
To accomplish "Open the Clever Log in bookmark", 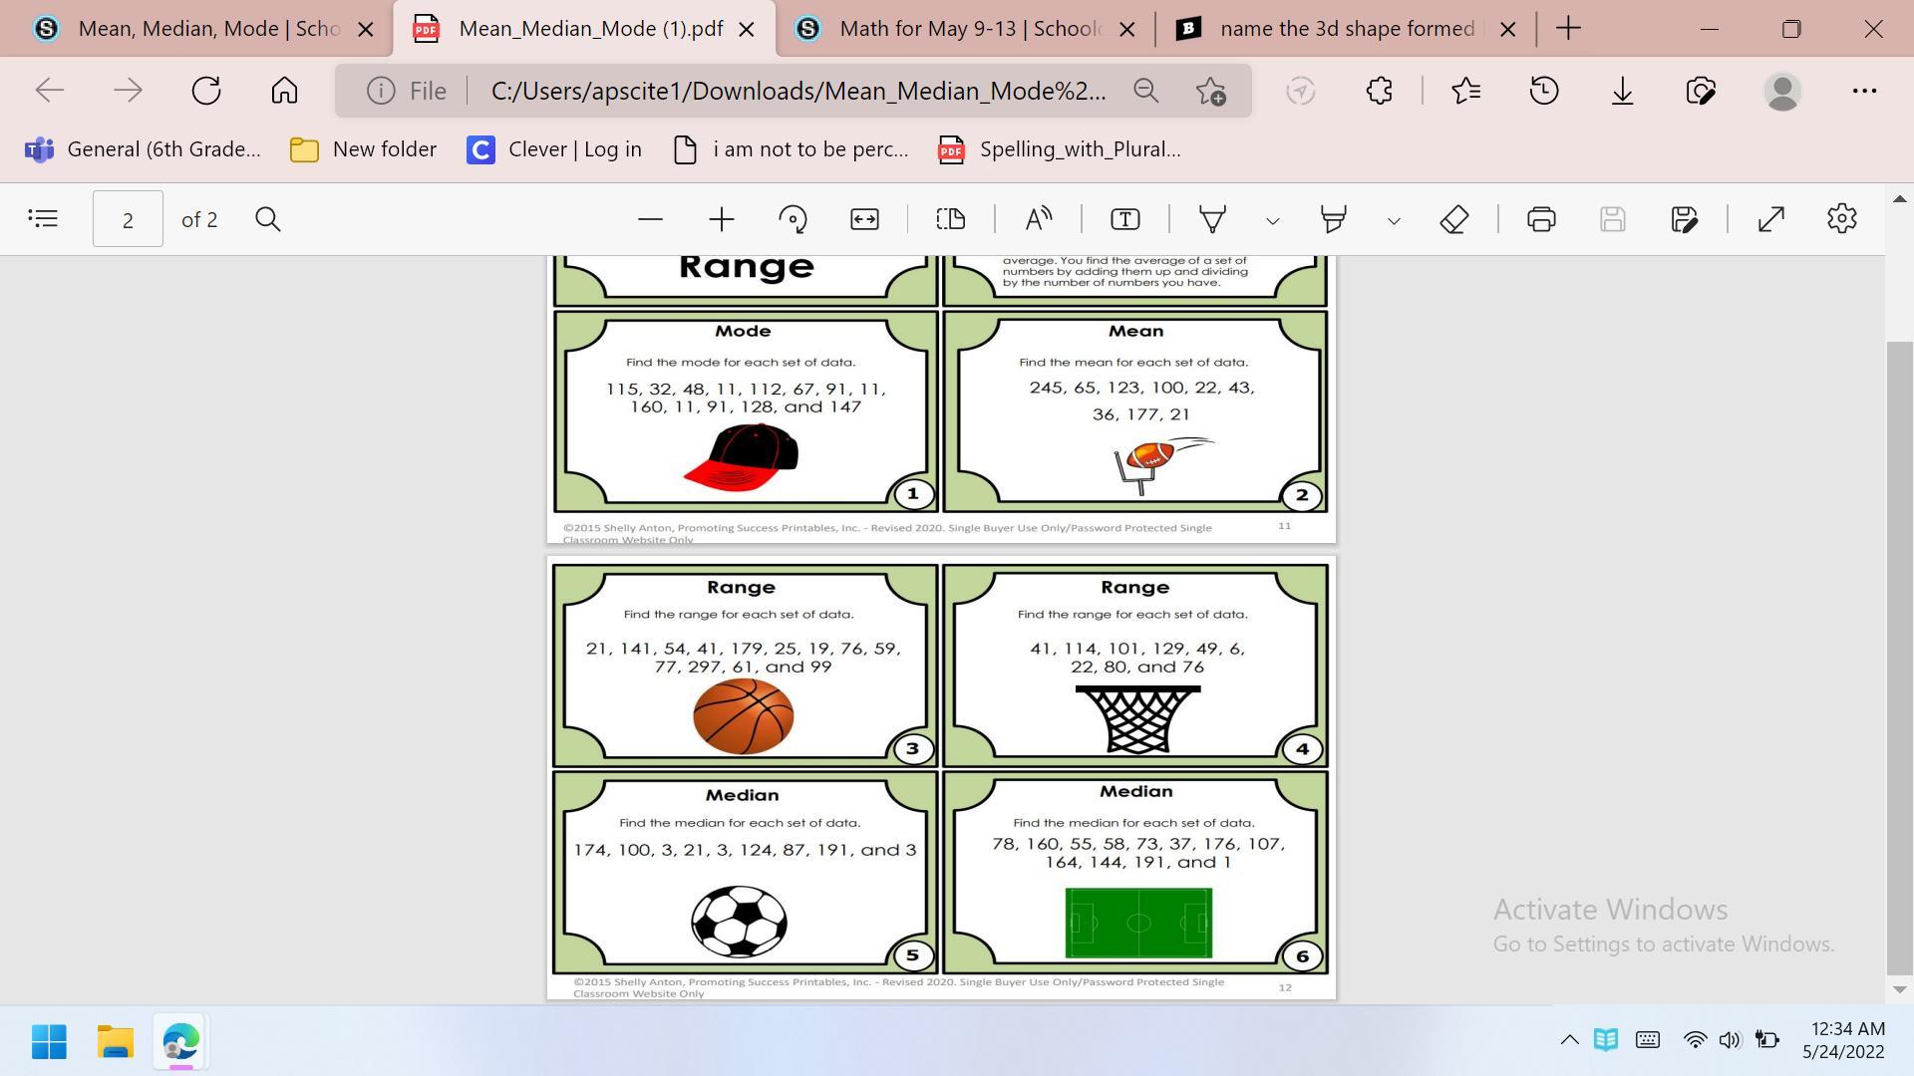I will (554, 149).
